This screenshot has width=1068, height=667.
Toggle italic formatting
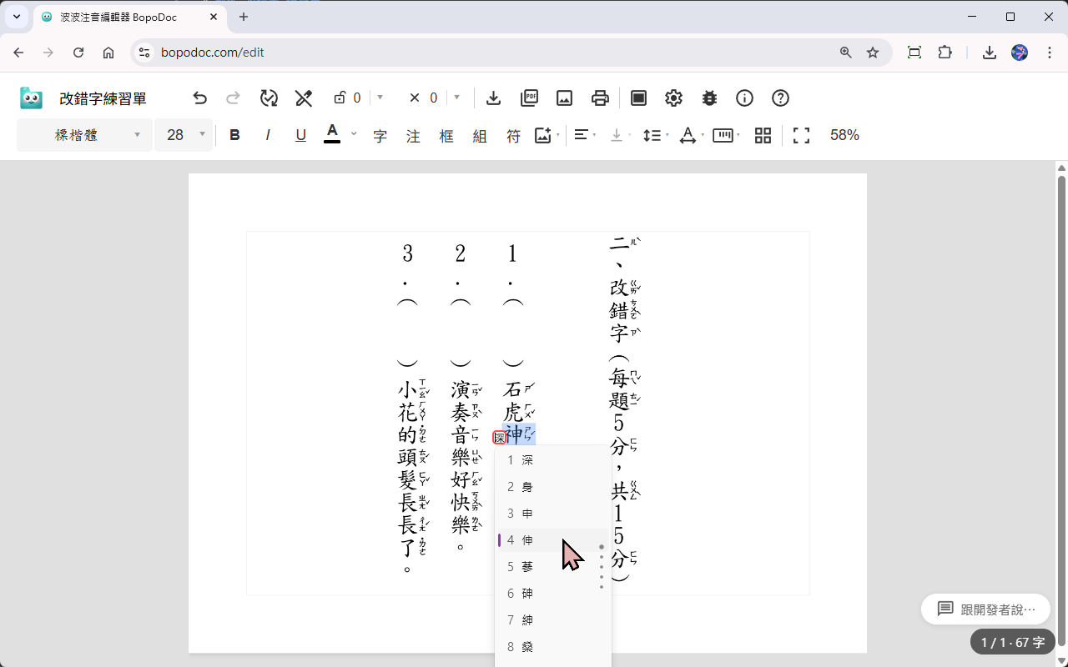pyautogui.click(x=267, y=134)
